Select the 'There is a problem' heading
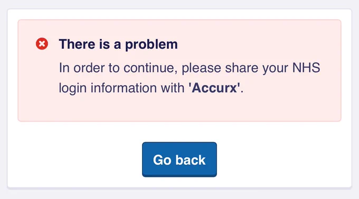The width and height of the screenshot is (359, 199). point(118,44)
